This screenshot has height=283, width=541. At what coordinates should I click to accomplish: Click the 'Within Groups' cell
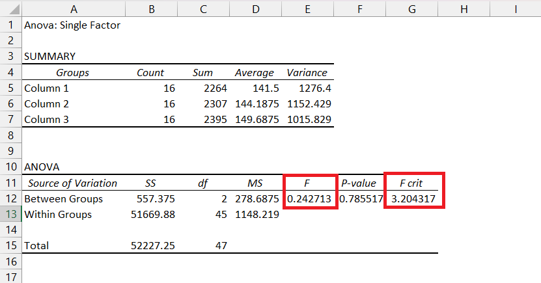58,215
